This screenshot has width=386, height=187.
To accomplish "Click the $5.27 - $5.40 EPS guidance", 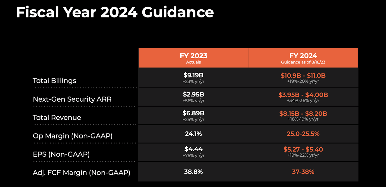I will point(303,149).
